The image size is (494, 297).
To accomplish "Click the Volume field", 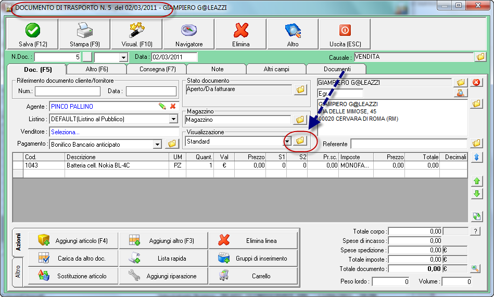I will click(457, 281).
